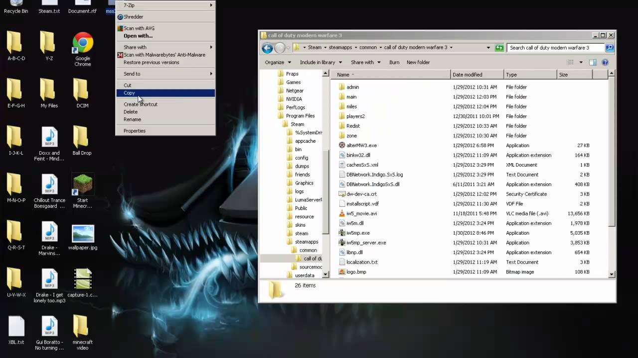Select the My Files desktop folder
638x358 pixels.
[49, 93]
